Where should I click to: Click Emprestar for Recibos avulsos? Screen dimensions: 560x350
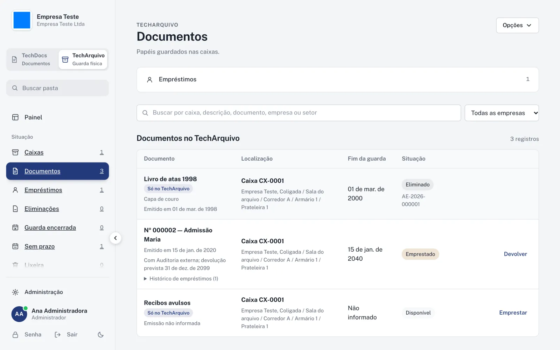513,313
